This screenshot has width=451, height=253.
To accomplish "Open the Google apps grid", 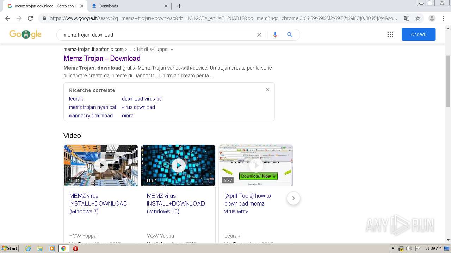I will (390, 34).
